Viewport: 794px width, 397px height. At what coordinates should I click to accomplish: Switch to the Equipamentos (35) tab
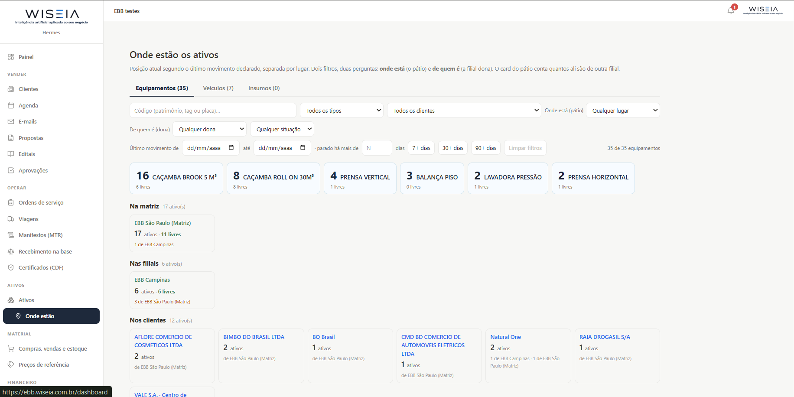pyautogui.click(x=162, y=88)
